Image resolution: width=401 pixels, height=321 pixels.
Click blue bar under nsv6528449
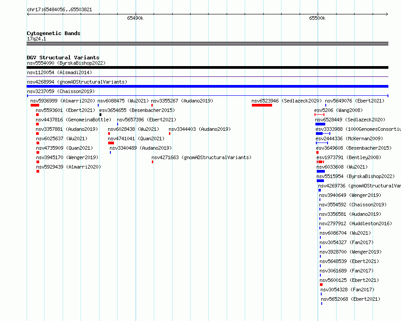point(320,124)
